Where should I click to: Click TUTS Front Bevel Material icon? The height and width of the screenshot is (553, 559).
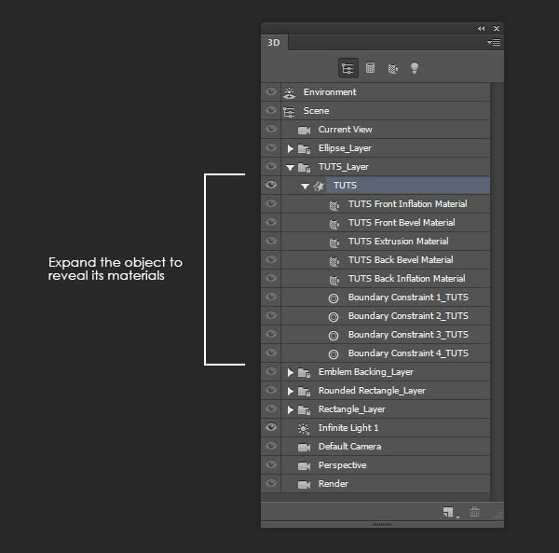tap(334, 224)
